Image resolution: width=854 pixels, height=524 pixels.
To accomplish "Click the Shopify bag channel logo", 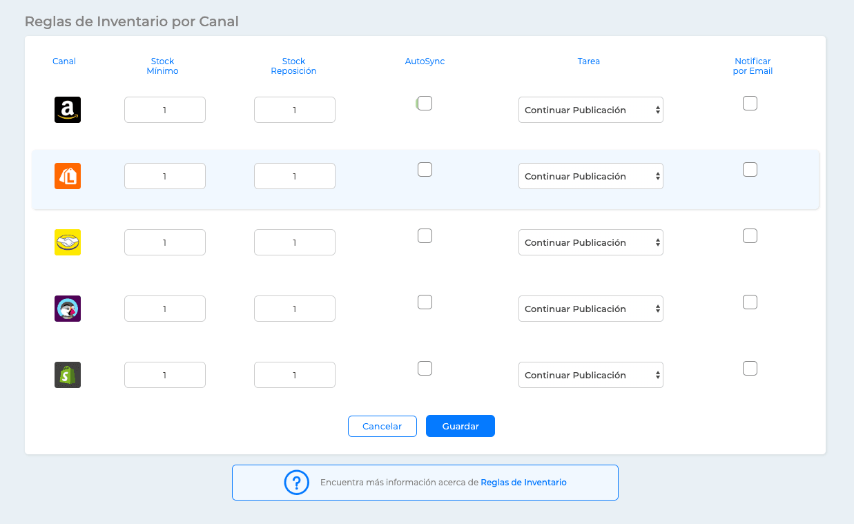I will 68,375.
